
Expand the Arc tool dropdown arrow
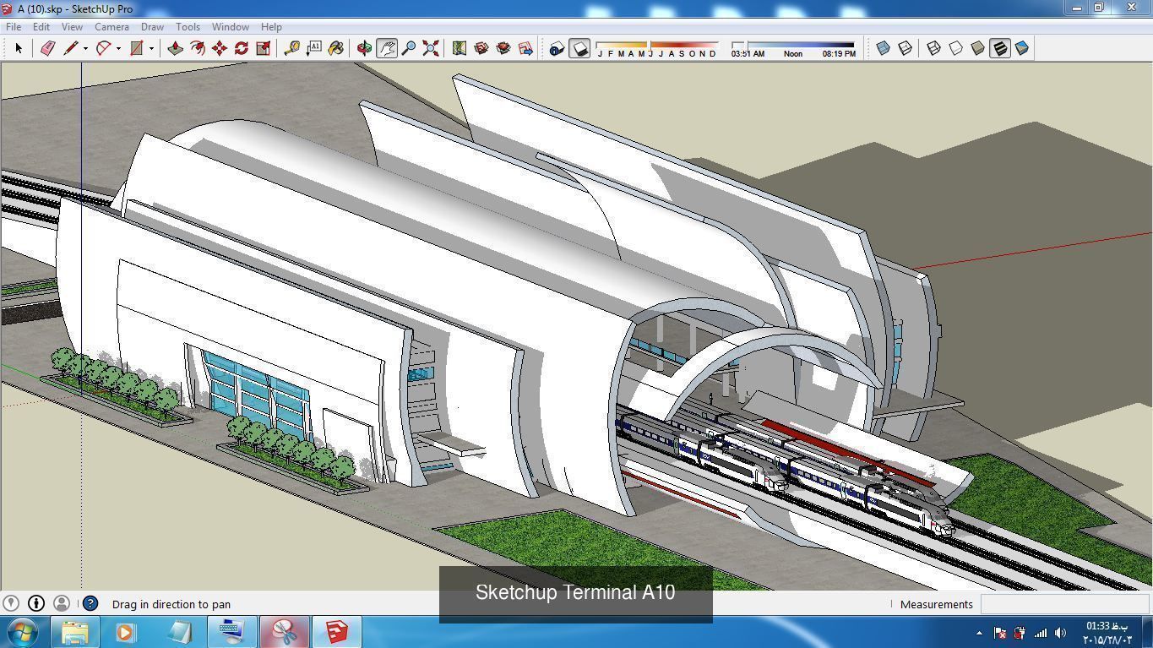tap(118, 48)
